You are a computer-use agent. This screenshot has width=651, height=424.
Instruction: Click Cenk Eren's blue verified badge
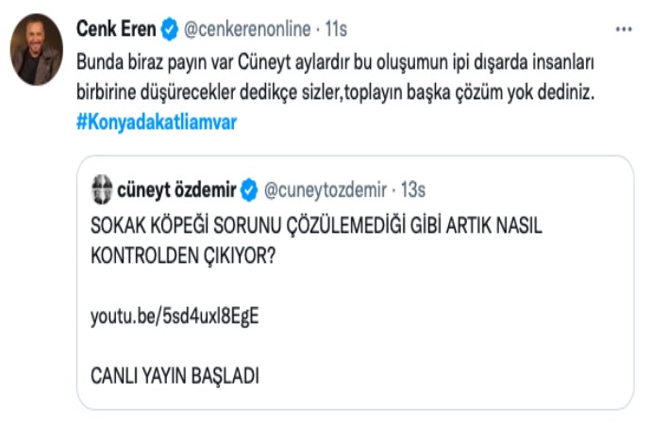(168, 30)
